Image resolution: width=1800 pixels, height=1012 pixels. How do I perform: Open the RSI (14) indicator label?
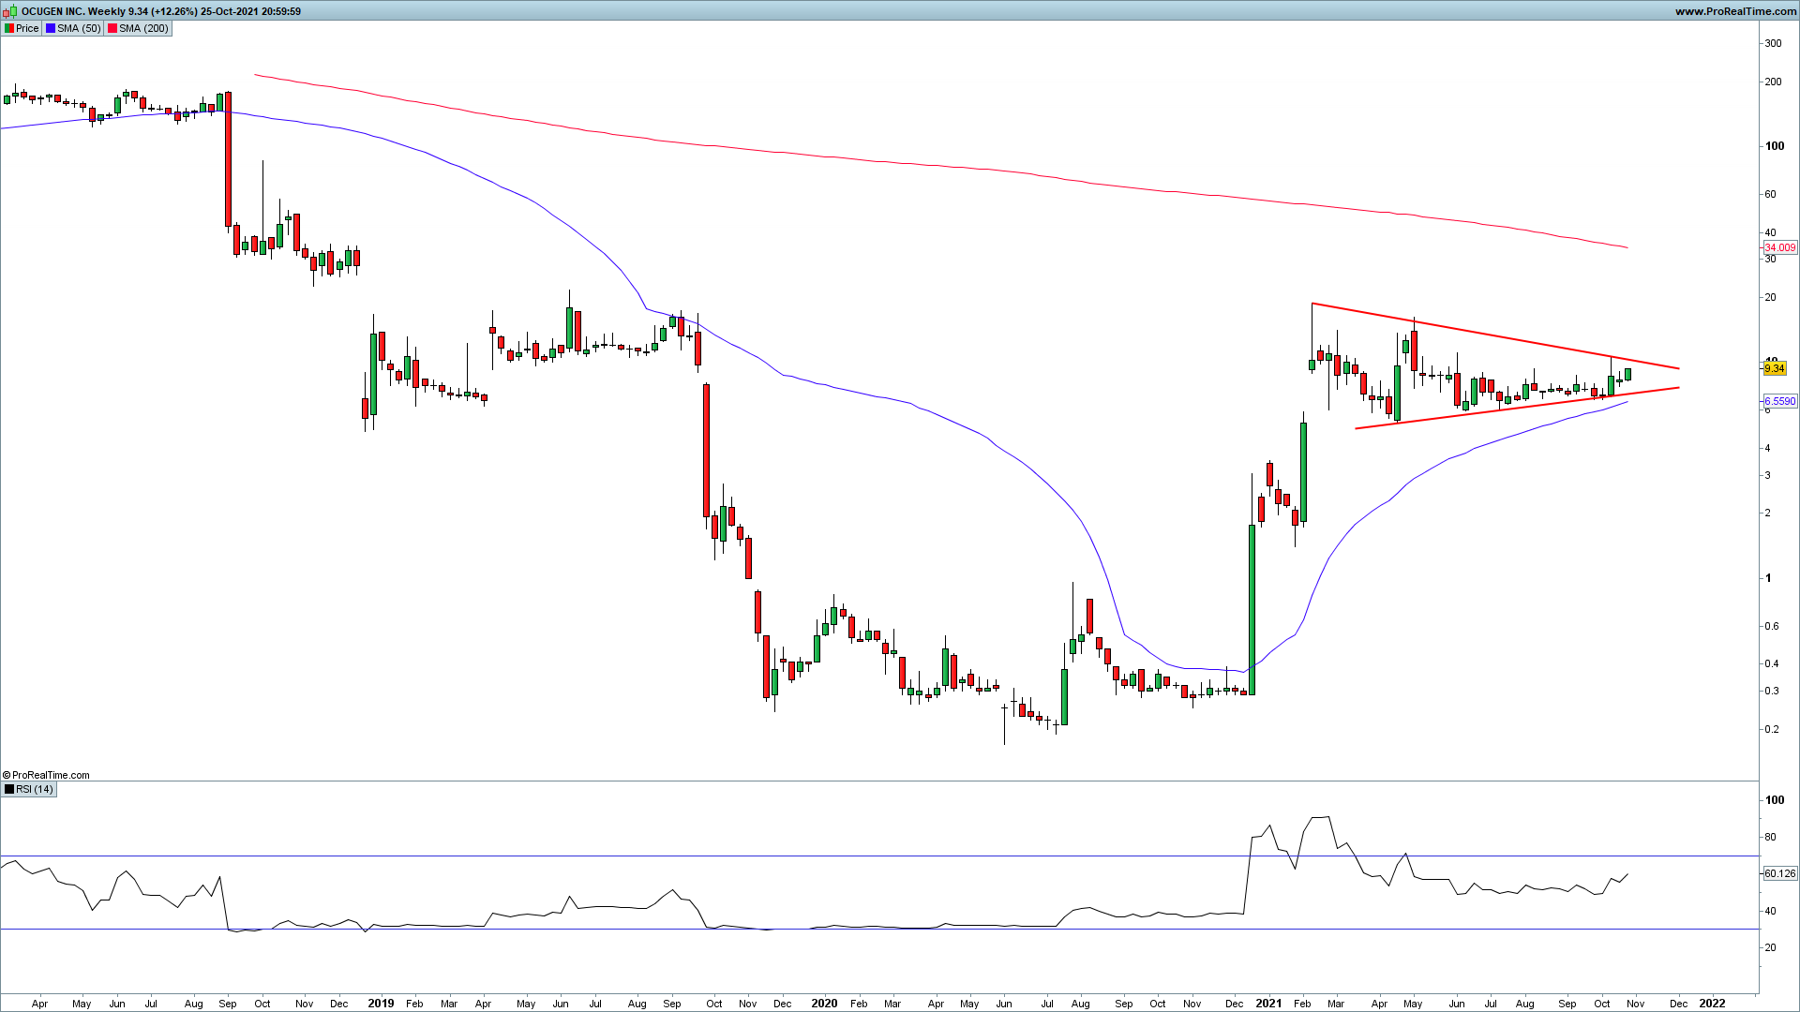coord(35,790)
